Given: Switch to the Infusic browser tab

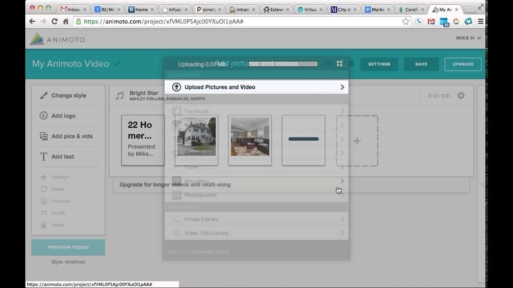Looking at the screenshot, I should click(175, 9).
